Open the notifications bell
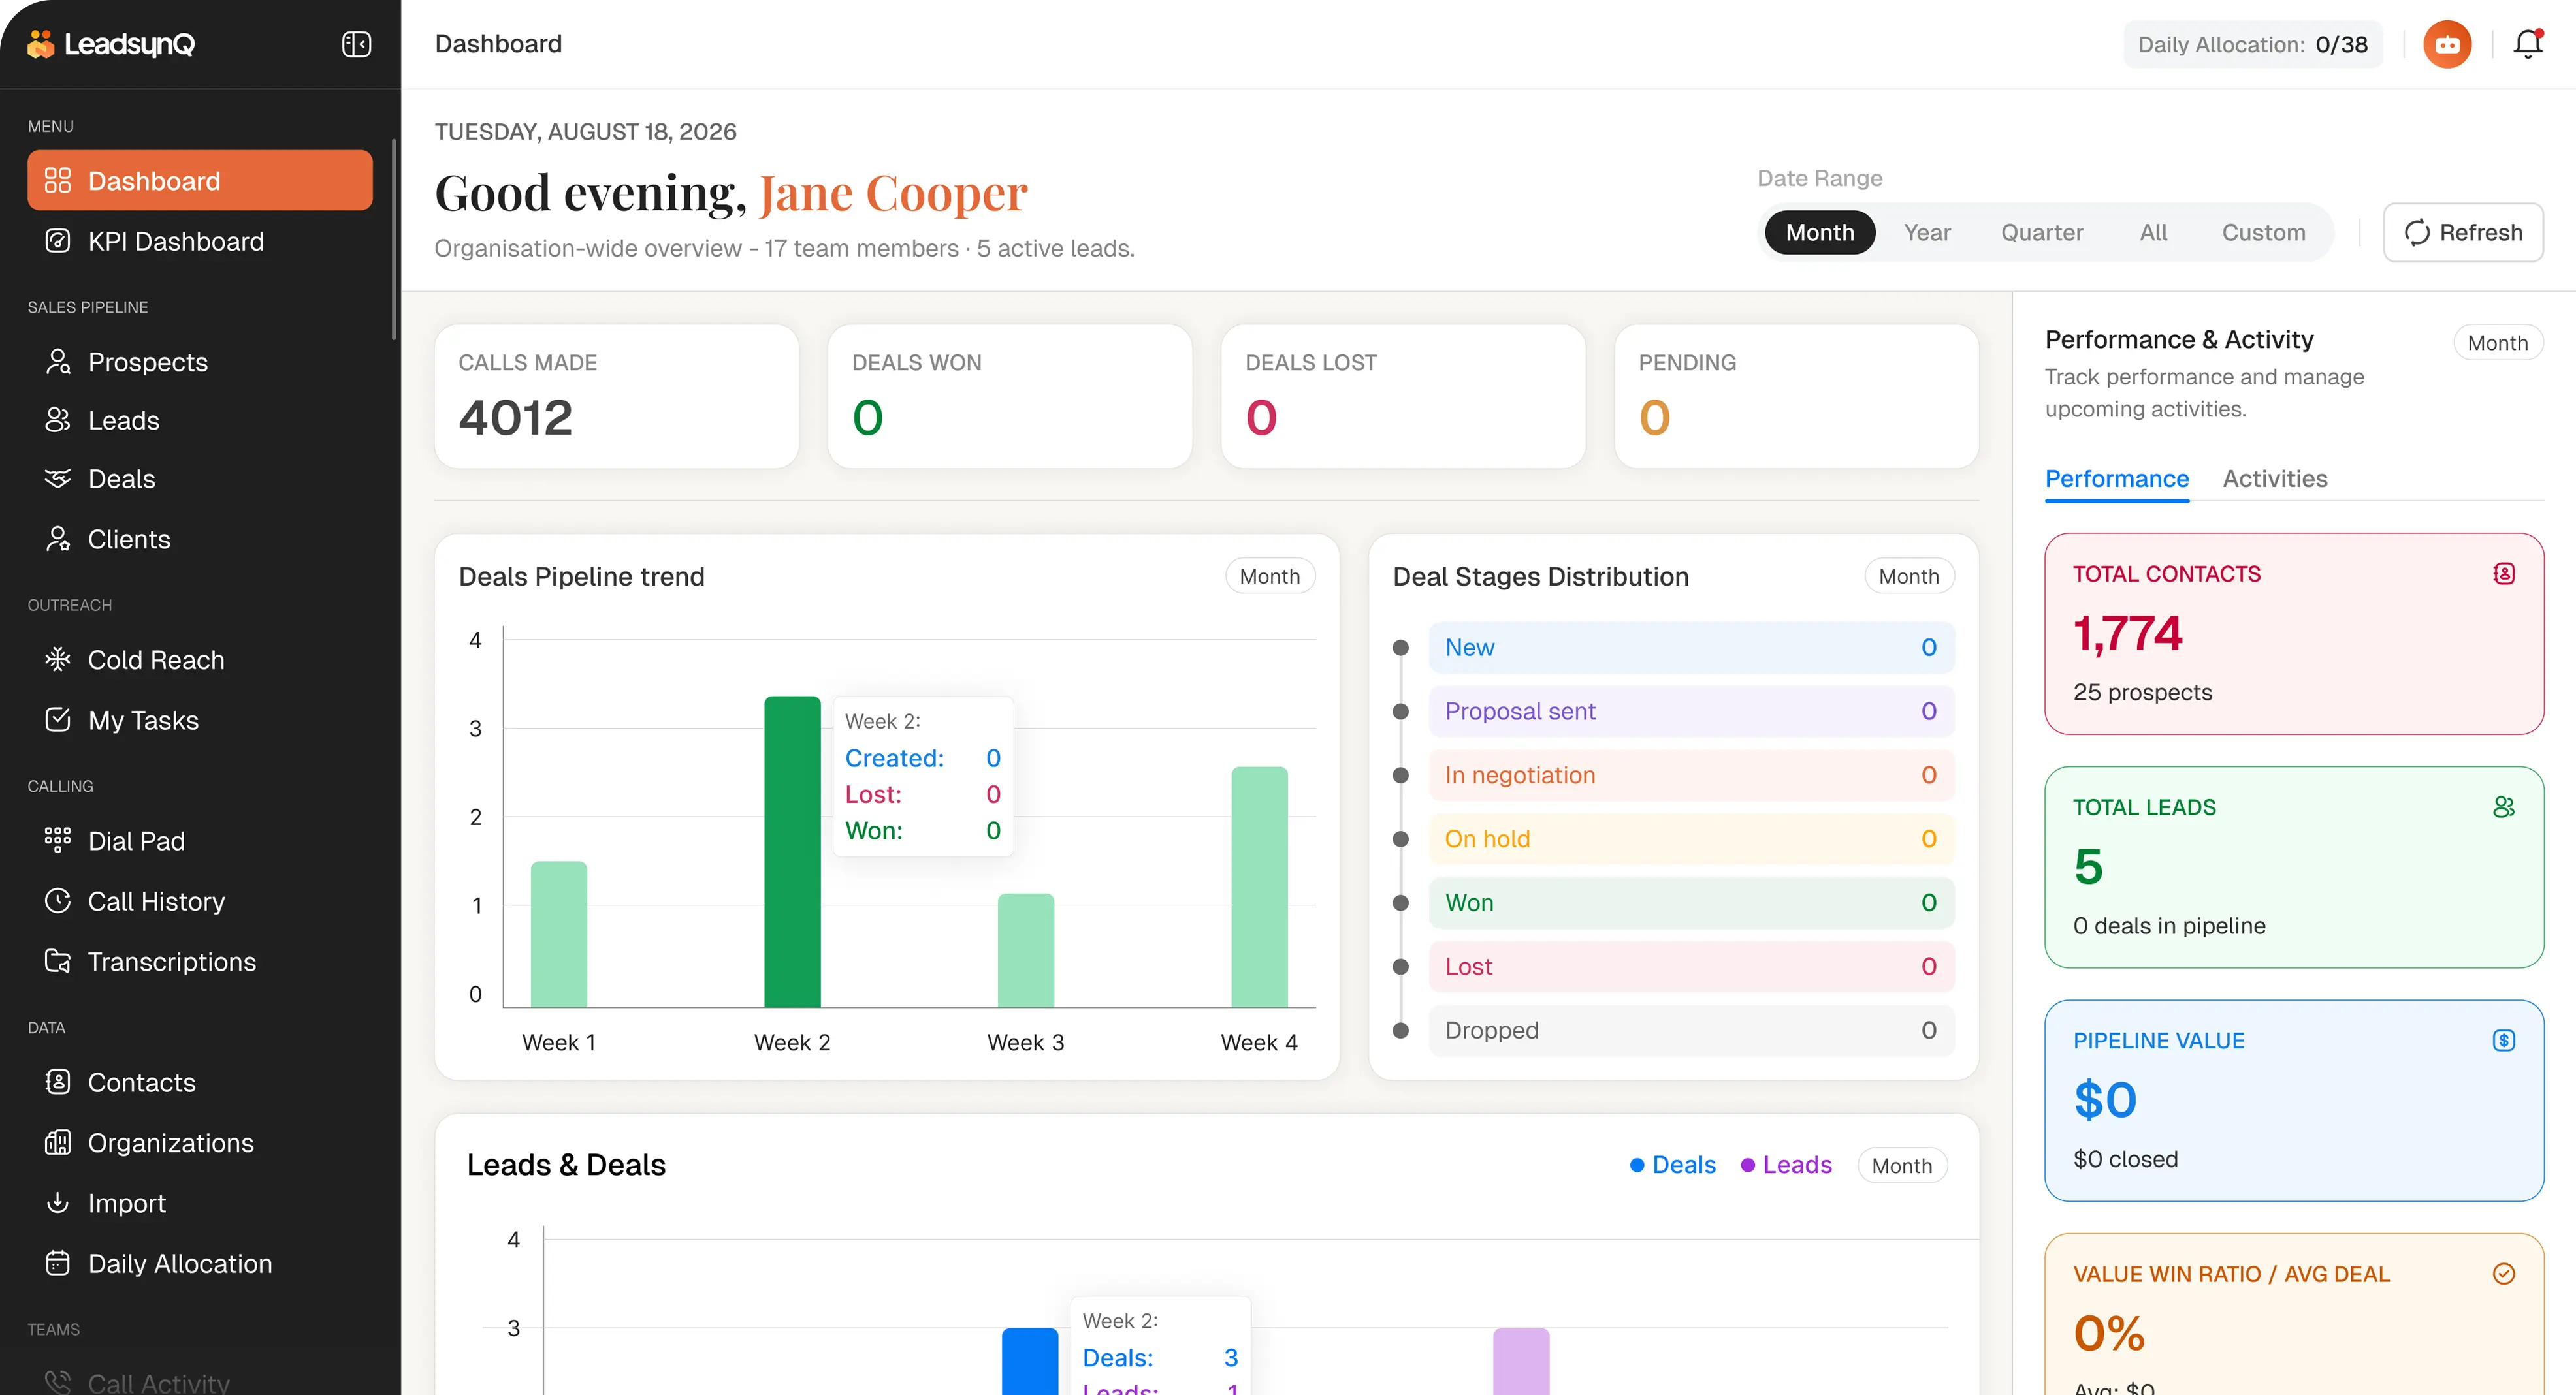This screenshot has height=1395, width=2576. click(2528, 44)
